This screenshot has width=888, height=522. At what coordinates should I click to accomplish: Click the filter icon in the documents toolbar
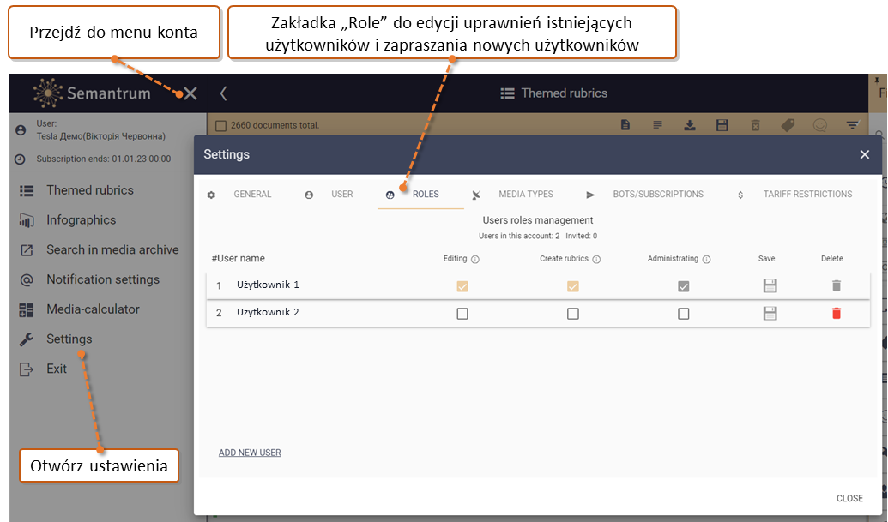(852, 125)
